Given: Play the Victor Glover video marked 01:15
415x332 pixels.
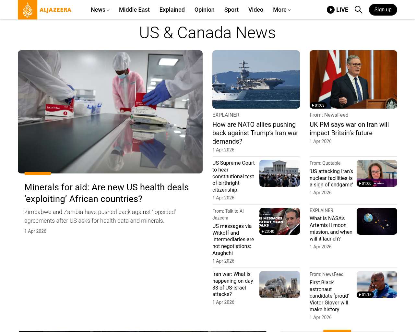Looking at the screenshot, I should tap(377, 284).
